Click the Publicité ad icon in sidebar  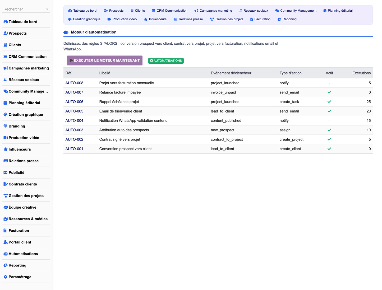6,172
